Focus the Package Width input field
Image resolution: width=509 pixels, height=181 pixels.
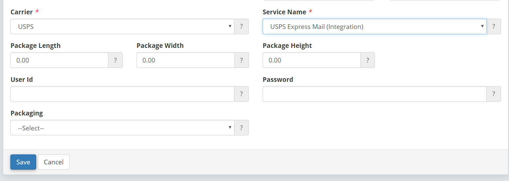[186, 60]
